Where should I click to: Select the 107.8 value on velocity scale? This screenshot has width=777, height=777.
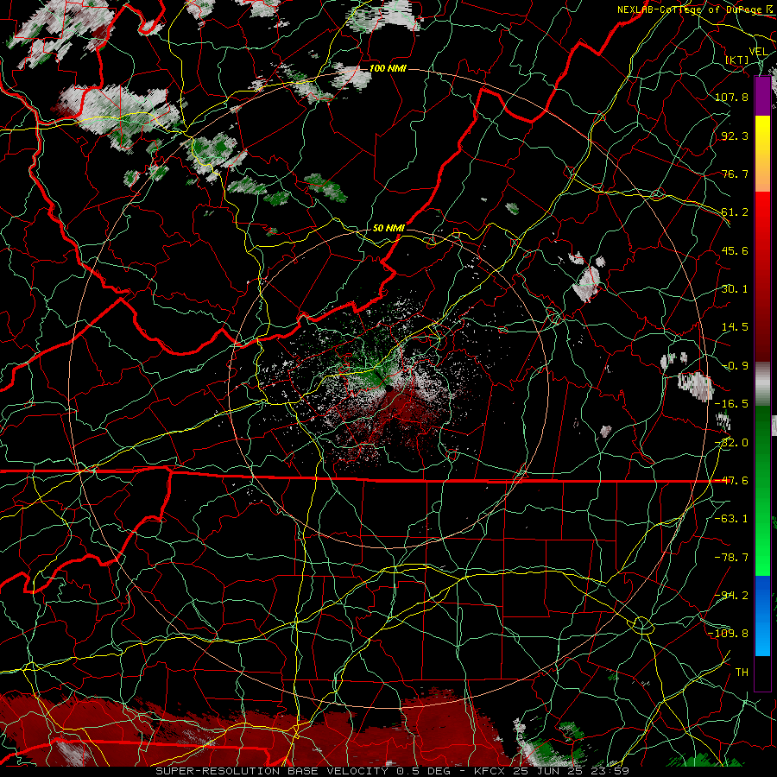point(731,97)
